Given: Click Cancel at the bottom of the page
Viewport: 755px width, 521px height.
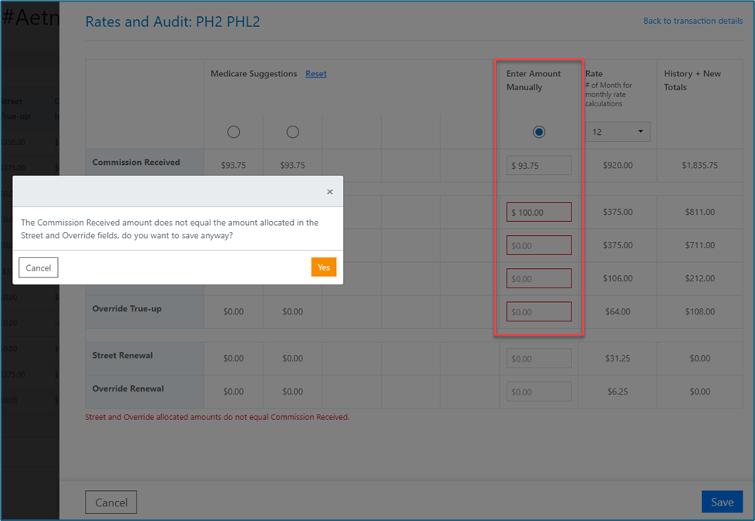Looking at the screenshot, I should [111, 503].
